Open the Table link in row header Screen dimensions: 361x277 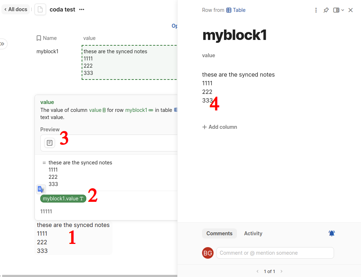tap(236, 10)
